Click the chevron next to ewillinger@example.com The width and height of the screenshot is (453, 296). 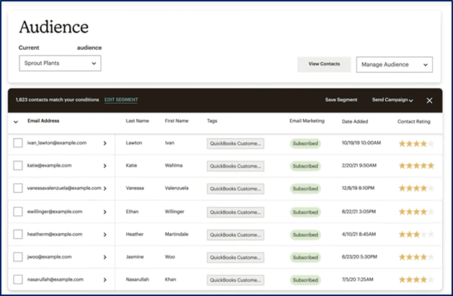105,212
